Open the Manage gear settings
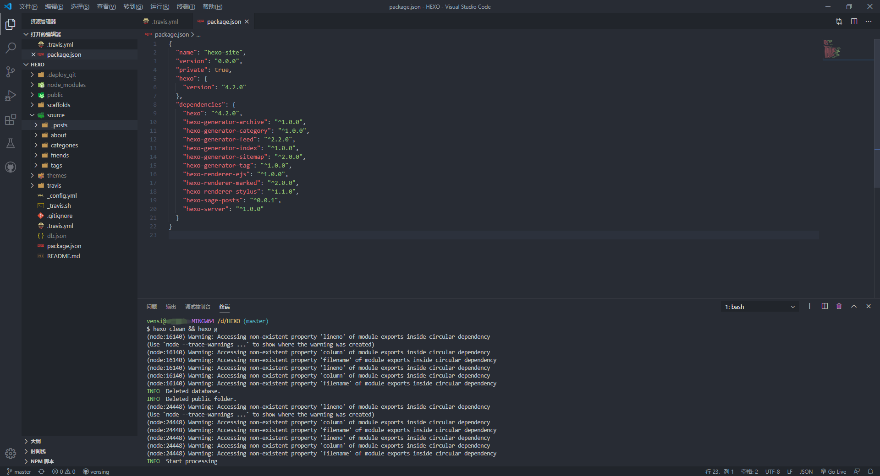This screenshot has height=476, width=880. (11, 454)
